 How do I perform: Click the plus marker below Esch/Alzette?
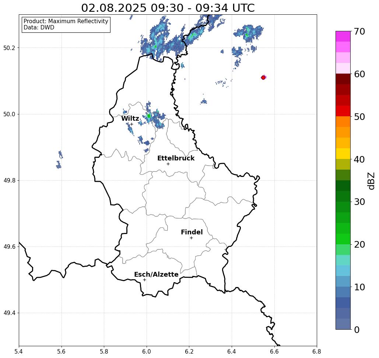coord(144,280)
